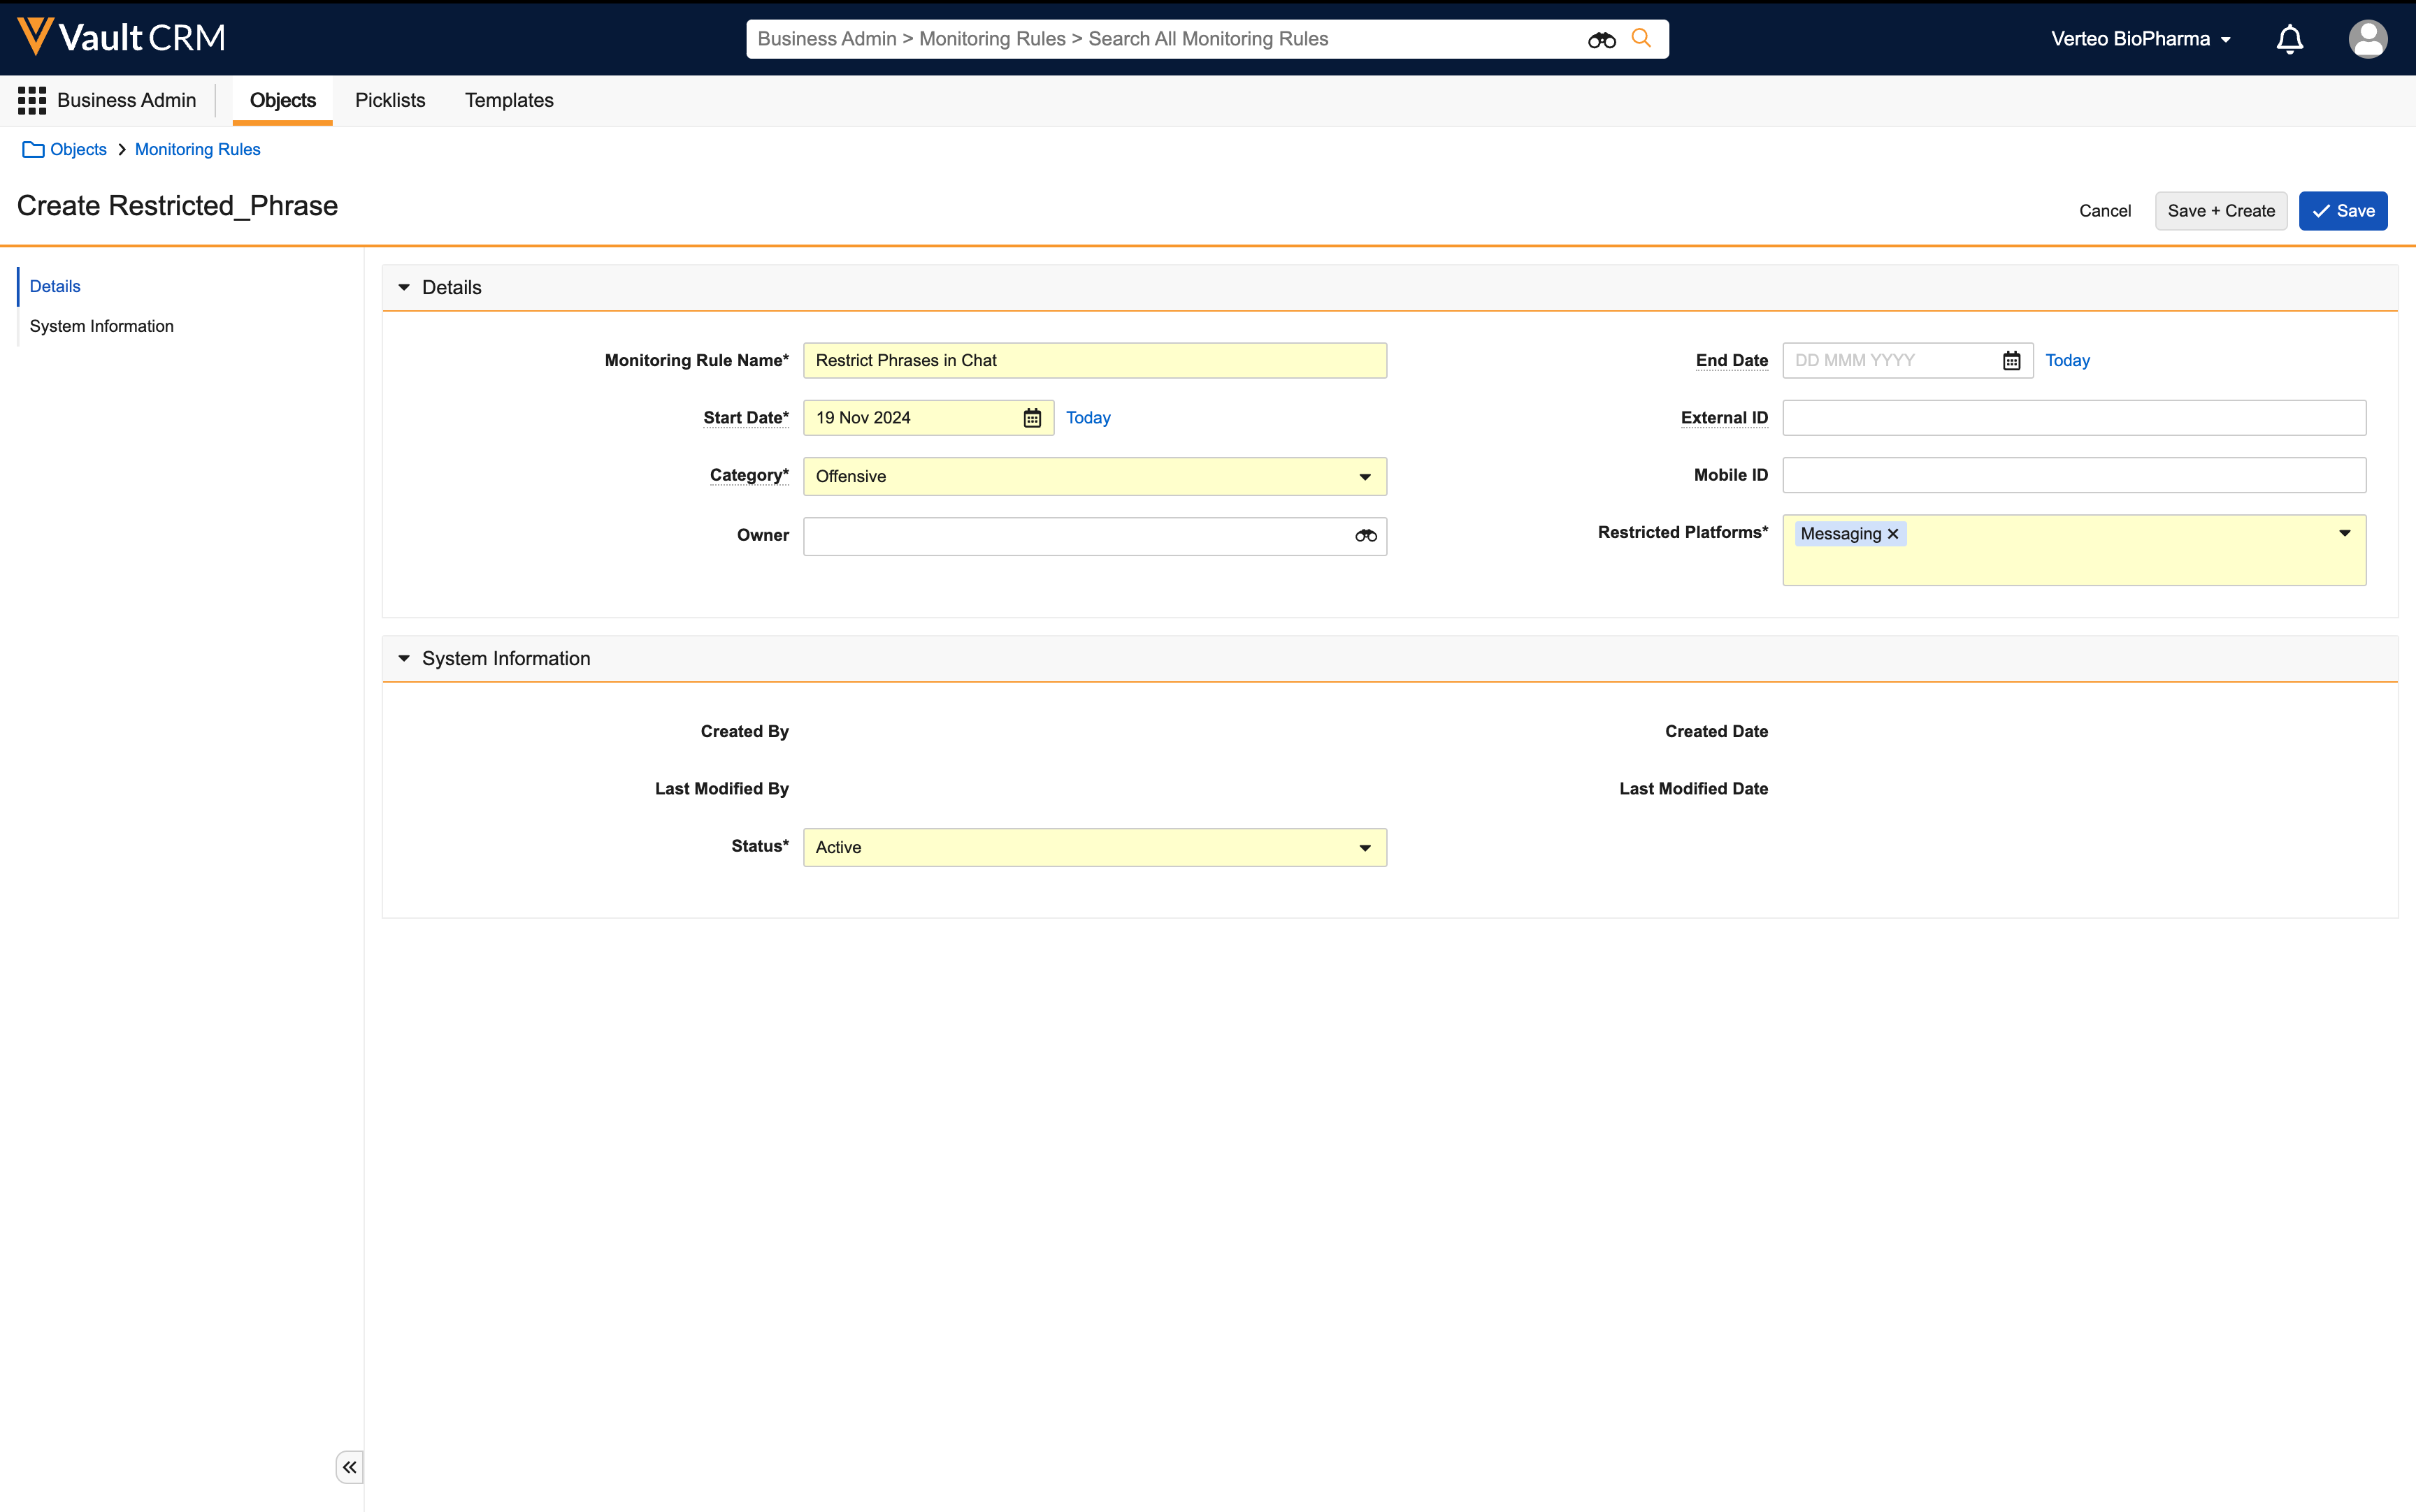
Task: Collapse the System Information section
Action: click(x=404, y=659)
